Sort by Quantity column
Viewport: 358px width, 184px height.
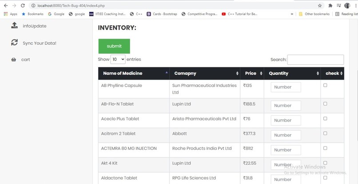point(292,74)
